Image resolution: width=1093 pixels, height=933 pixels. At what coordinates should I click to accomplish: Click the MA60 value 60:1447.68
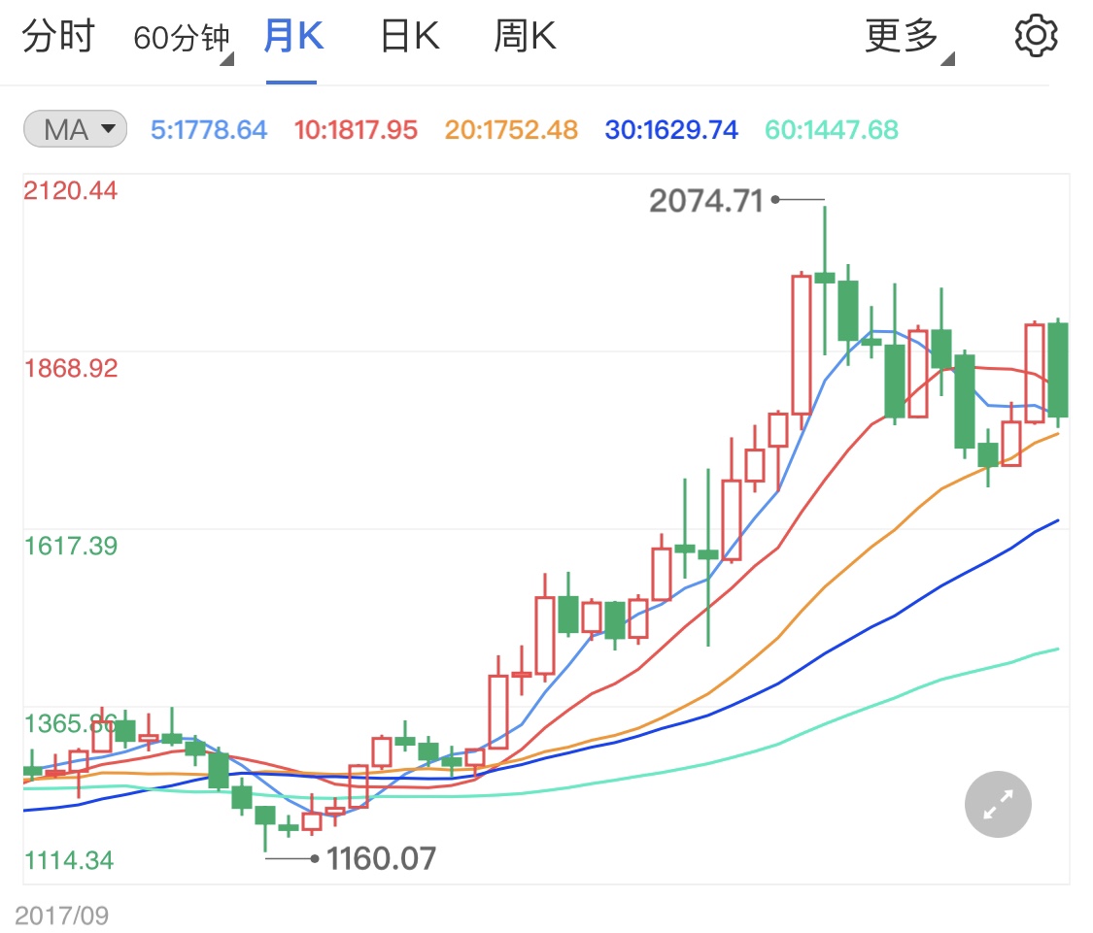point(832,129)
